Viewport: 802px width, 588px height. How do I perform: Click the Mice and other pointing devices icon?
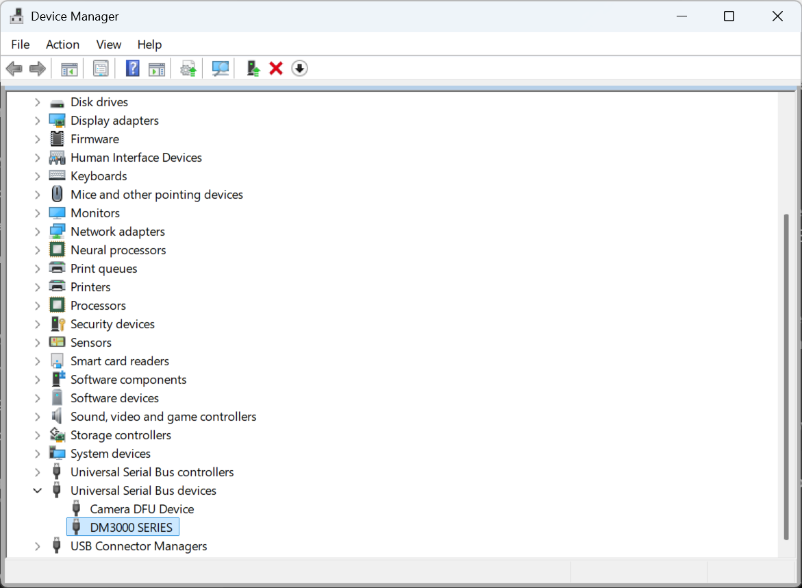click(57, 194)
